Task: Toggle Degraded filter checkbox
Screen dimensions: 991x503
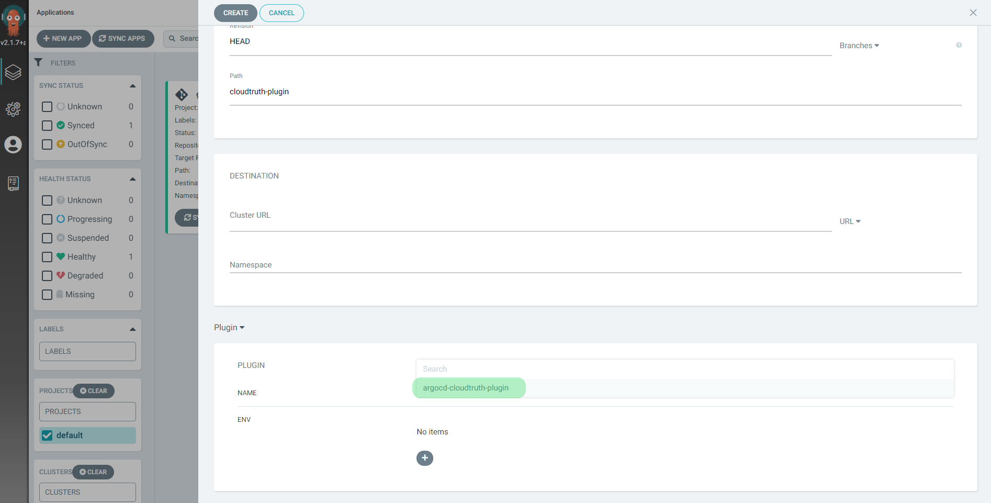Action: click(x=47, y=276)
